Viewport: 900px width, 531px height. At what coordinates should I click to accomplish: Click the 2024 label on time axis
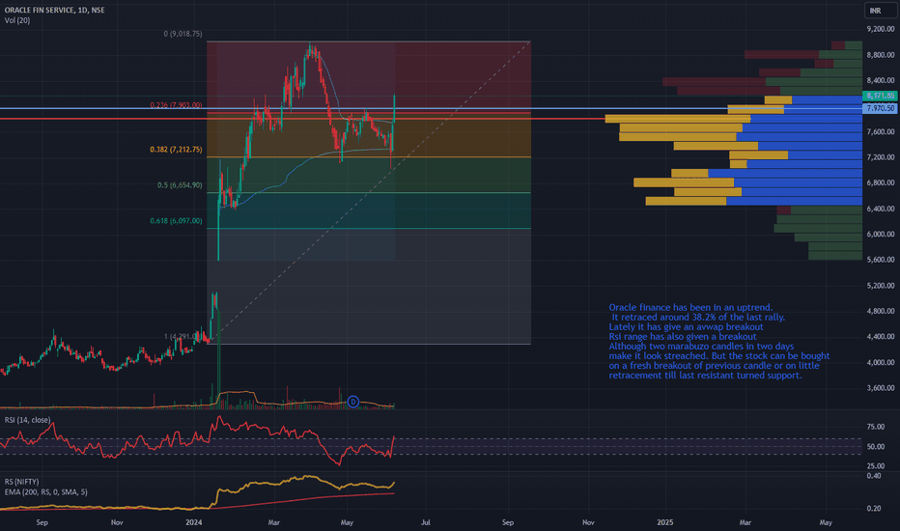pos(194,522)
